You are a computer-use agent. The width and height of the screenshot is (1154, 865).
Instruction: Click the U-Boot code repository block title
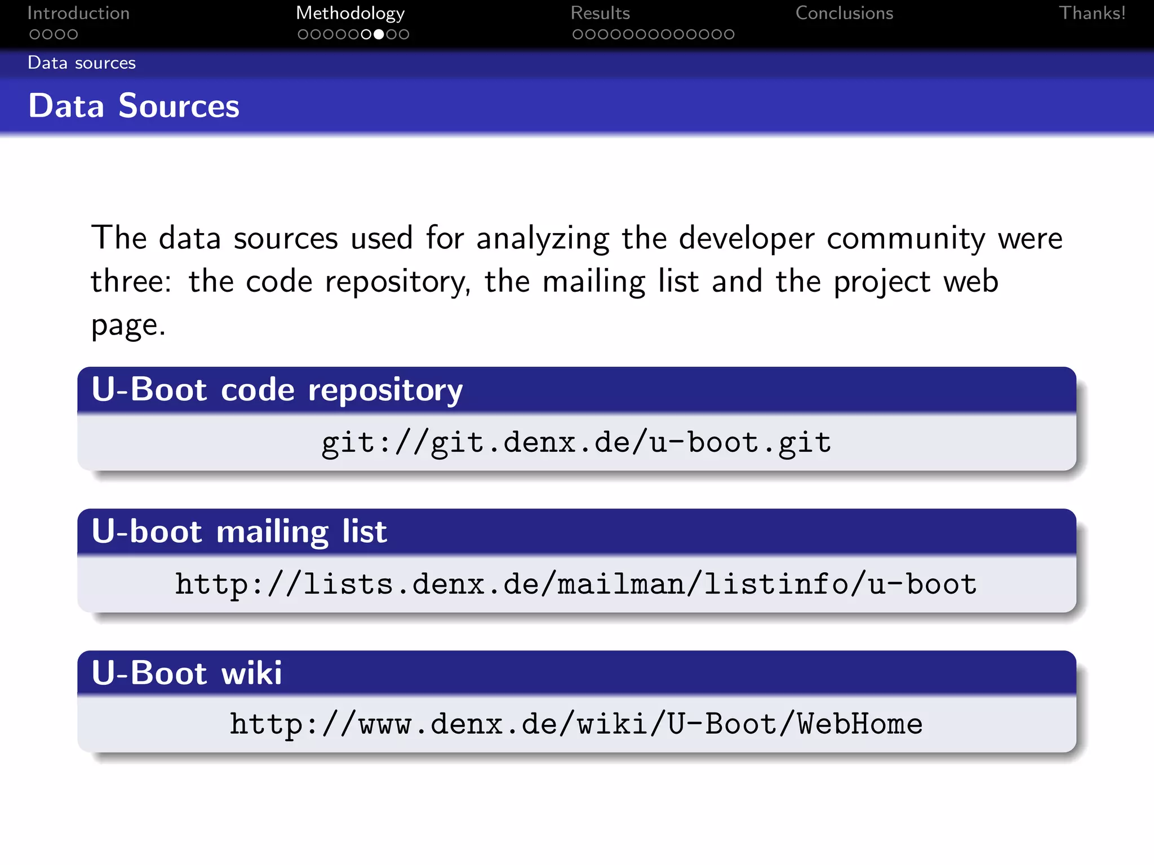(277, 389)
